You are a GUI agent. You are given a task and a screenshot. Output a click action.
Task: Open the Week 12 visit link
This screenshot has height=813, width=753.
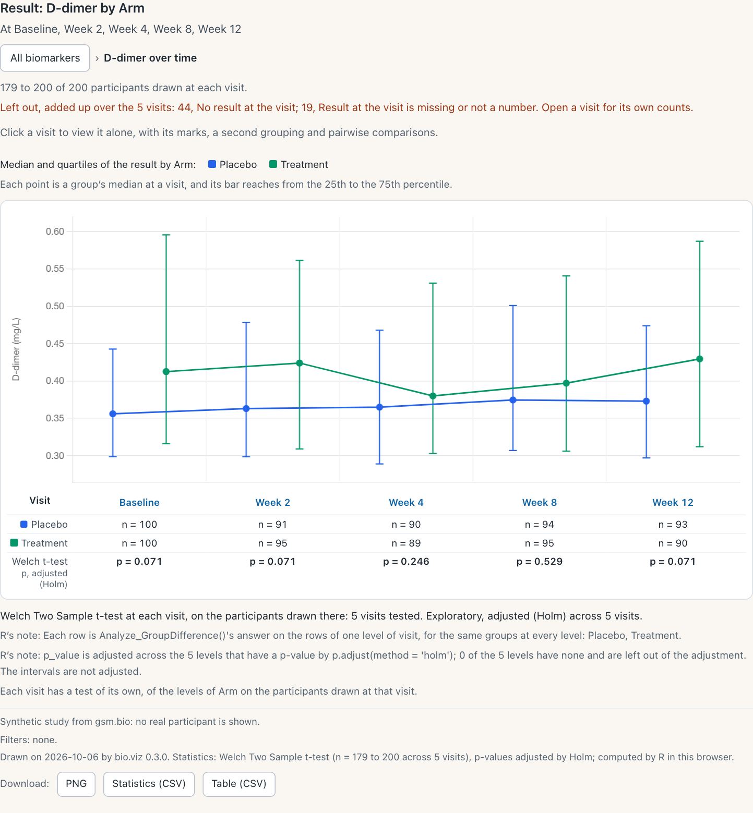tap(673, 503)
